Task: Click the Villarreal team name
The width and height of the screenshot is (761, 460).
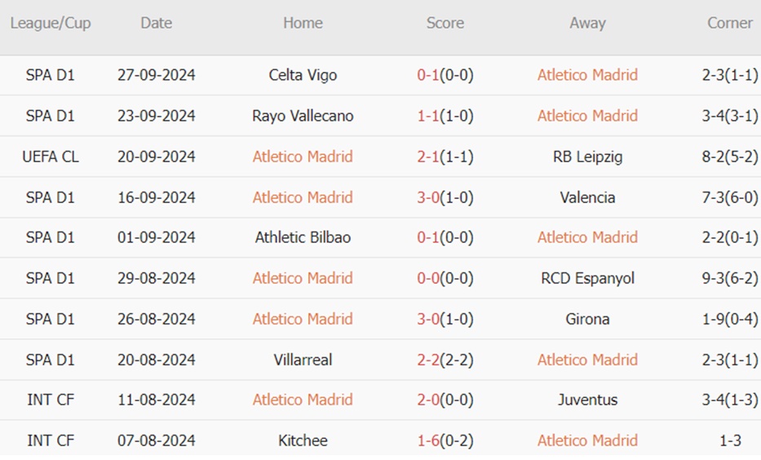Action: click(x=303, y=360)
